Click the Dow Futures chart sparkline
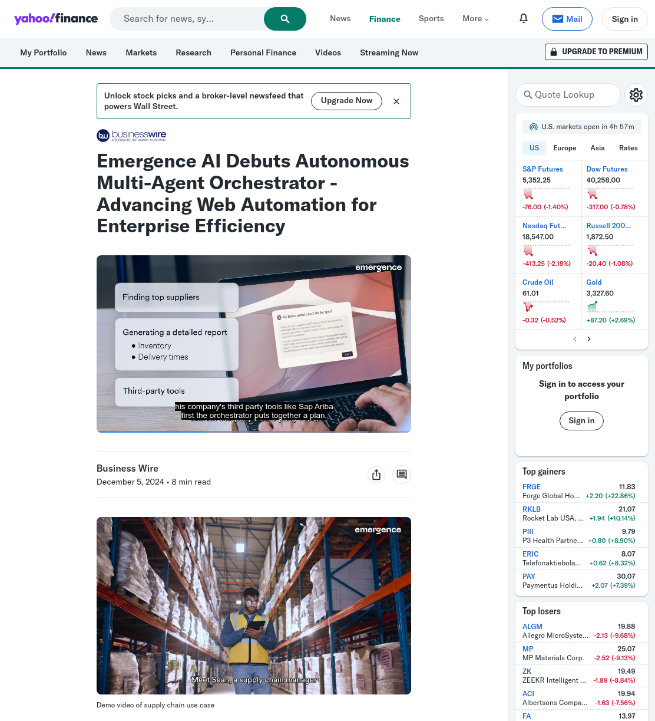Screen dimensions: 655x721 [610, 193]
